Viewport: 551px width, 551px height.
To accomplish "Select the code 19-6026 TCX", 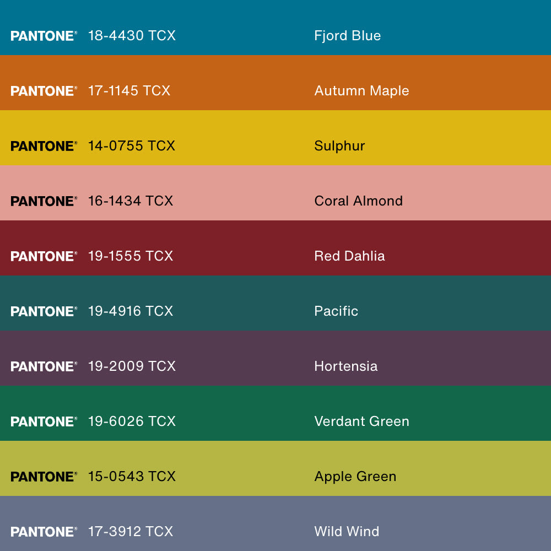I will pyautogui.click(x=132, y=422).
